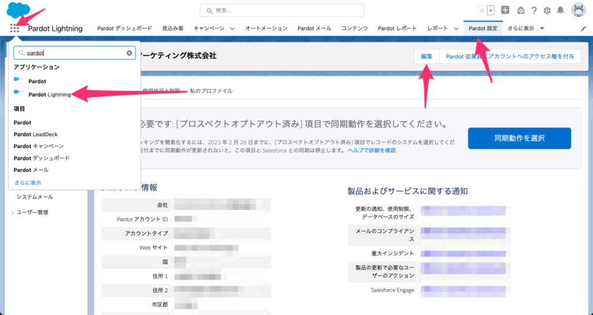Select the Pardot 設定 tab

click(484, 28)
